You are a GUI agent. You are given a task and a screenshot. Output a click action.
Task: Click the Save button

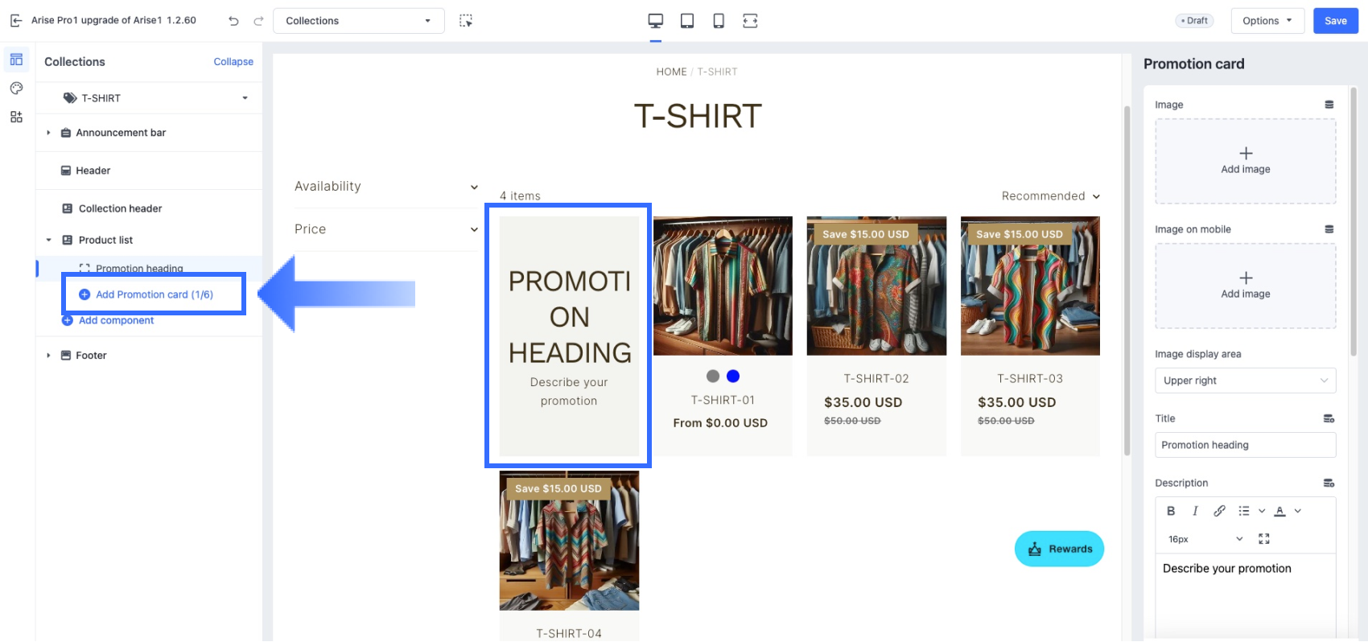point(1335,21)
